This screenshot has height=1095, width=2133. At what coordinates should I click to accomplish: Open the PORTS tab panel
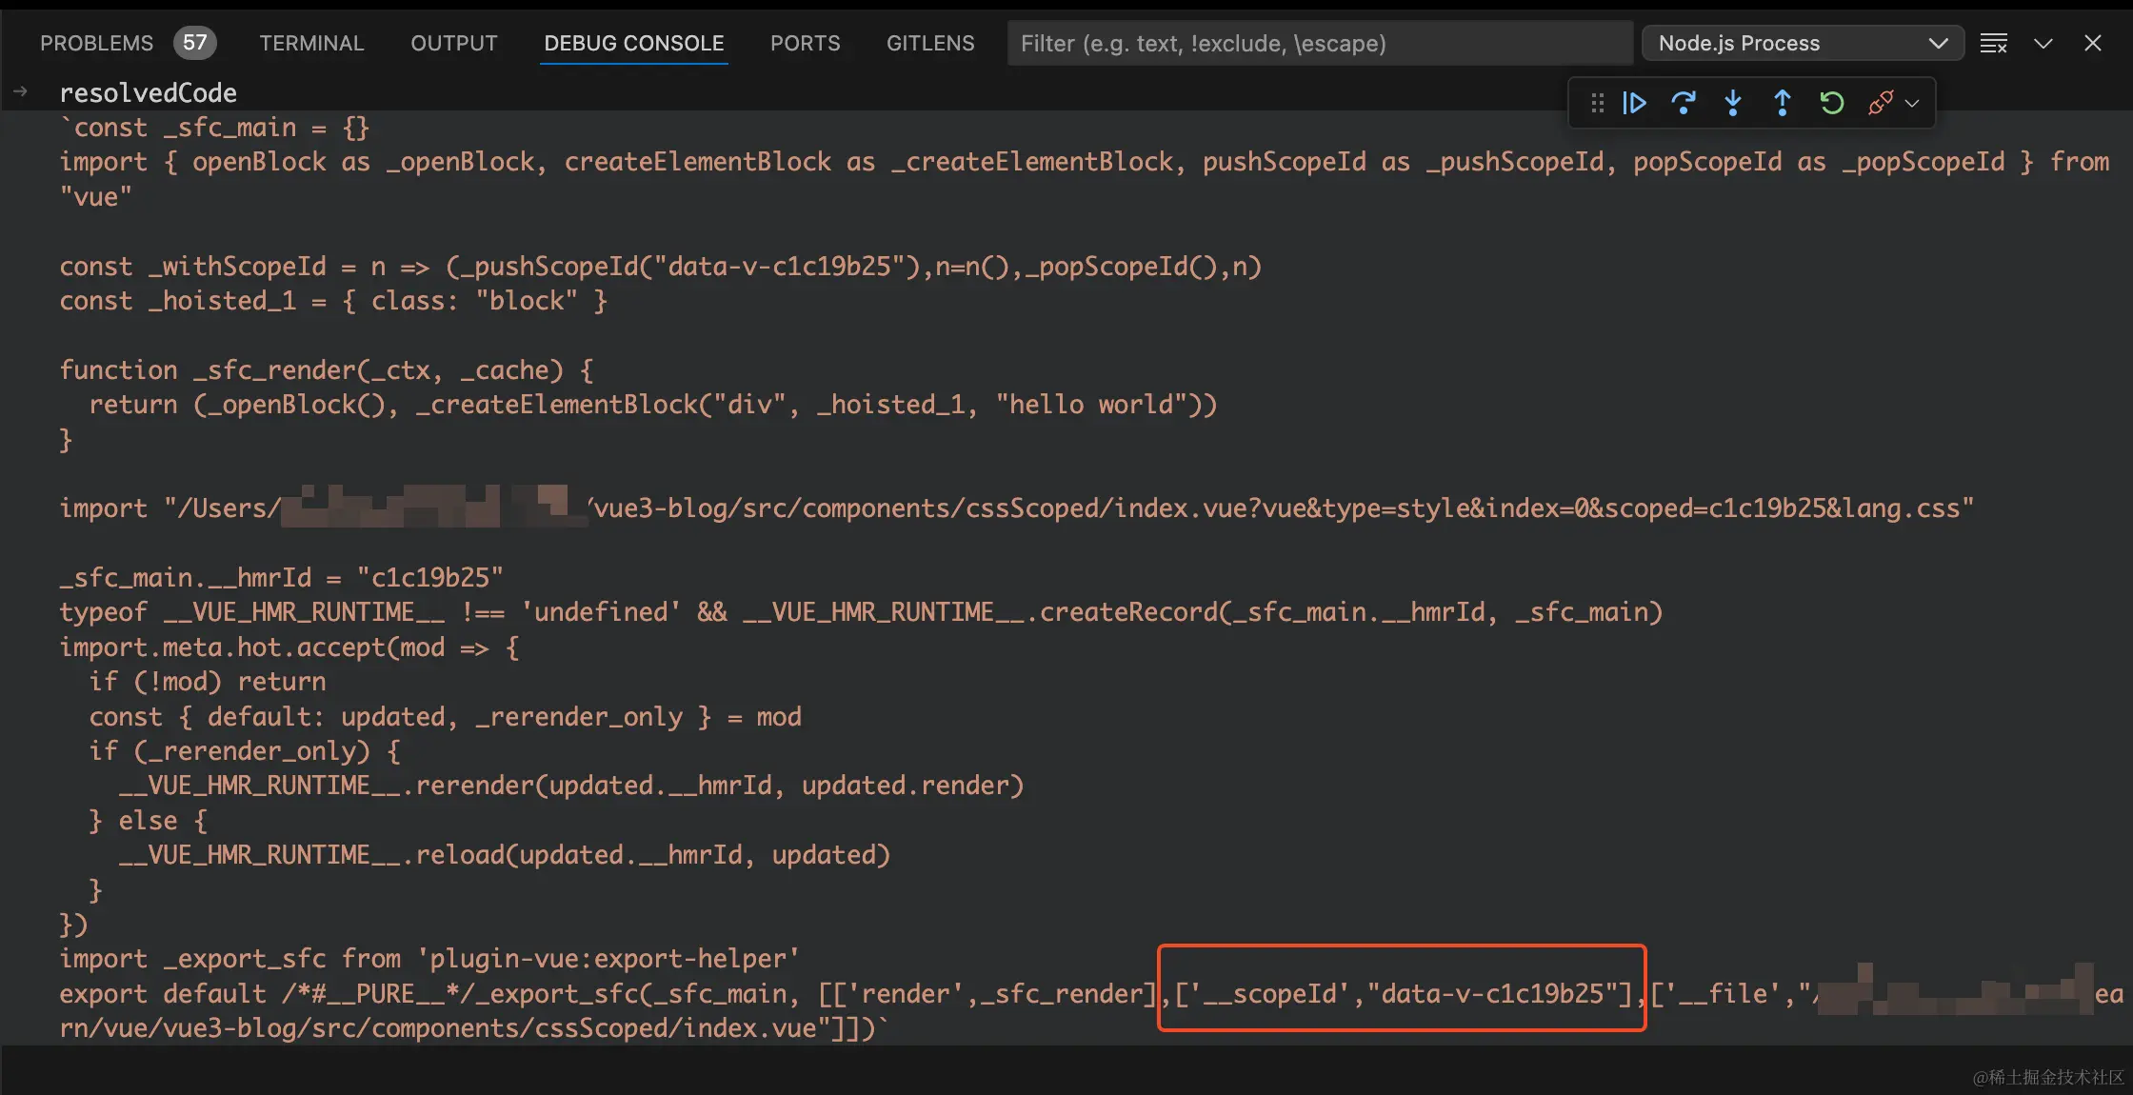click(804, 42)
